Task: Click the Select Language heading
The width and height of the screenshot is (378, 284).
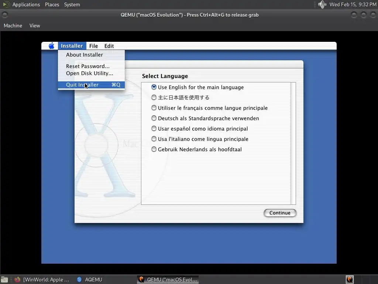Action: coord(165,76)
